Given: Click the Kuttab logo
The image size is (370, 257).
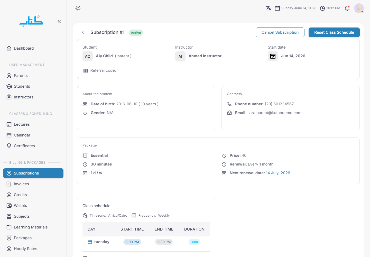Looking at the screenshot, I should tap(31, 21).
